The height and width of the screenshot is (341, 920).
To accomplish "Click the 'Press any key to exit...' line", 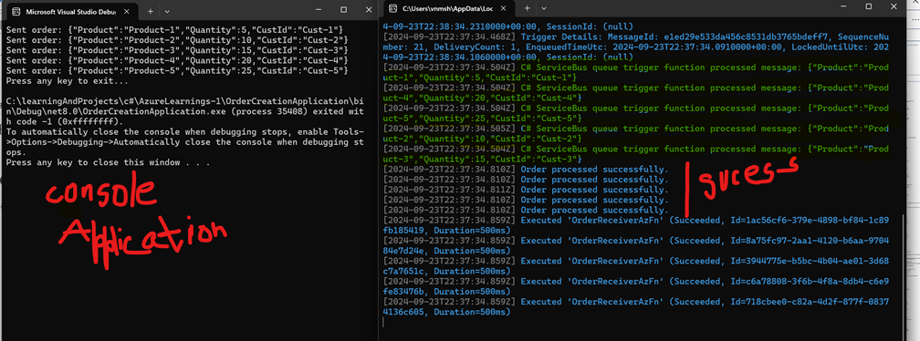I will pyautogui.click(x=68, y=81).
